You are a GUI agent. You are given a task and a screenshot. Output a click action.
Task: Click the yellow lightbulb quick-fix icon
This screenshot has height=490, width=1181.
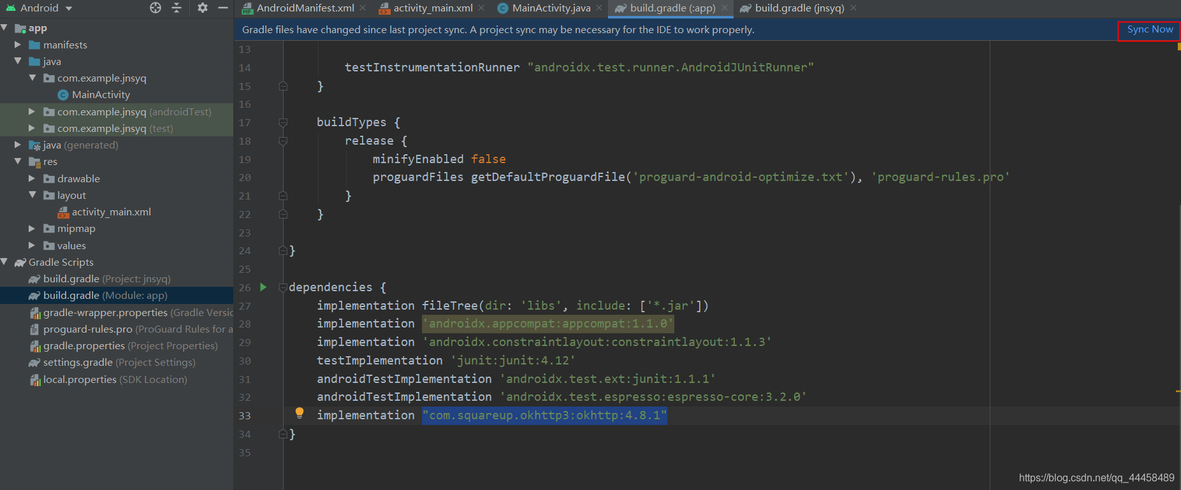[x=300, y=413]
